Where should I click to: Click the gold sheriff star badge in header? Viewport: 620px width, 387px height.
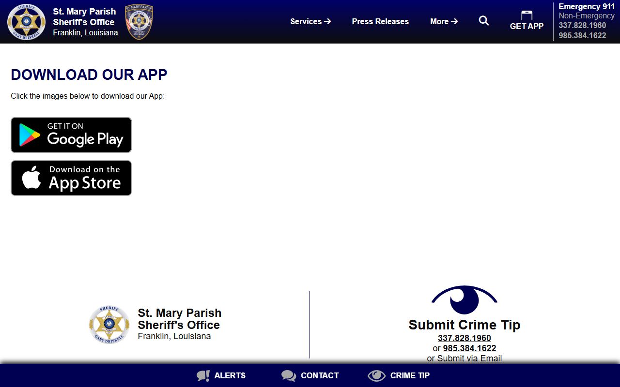[27, 22]
